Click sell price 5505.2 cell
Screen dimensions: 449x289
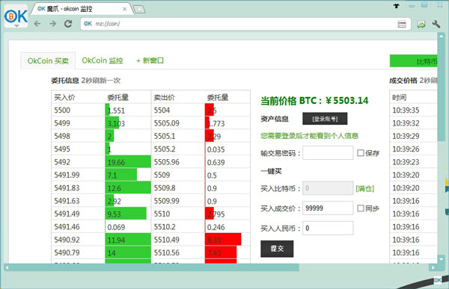pos(178,149)
